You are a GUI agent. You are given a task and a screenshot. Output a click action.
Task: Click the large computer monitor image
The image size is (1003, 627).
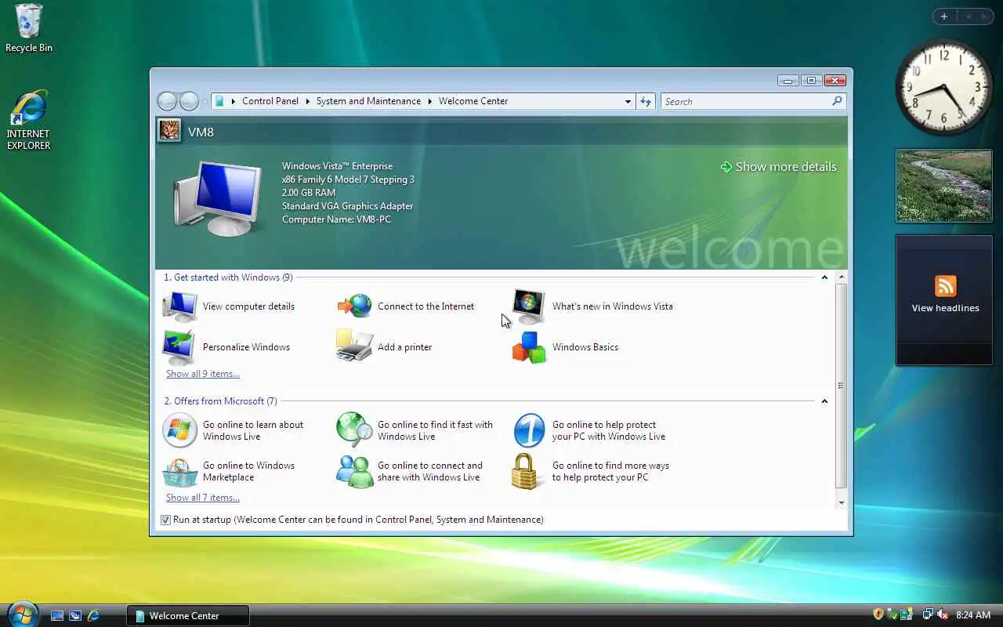(217, 198)
